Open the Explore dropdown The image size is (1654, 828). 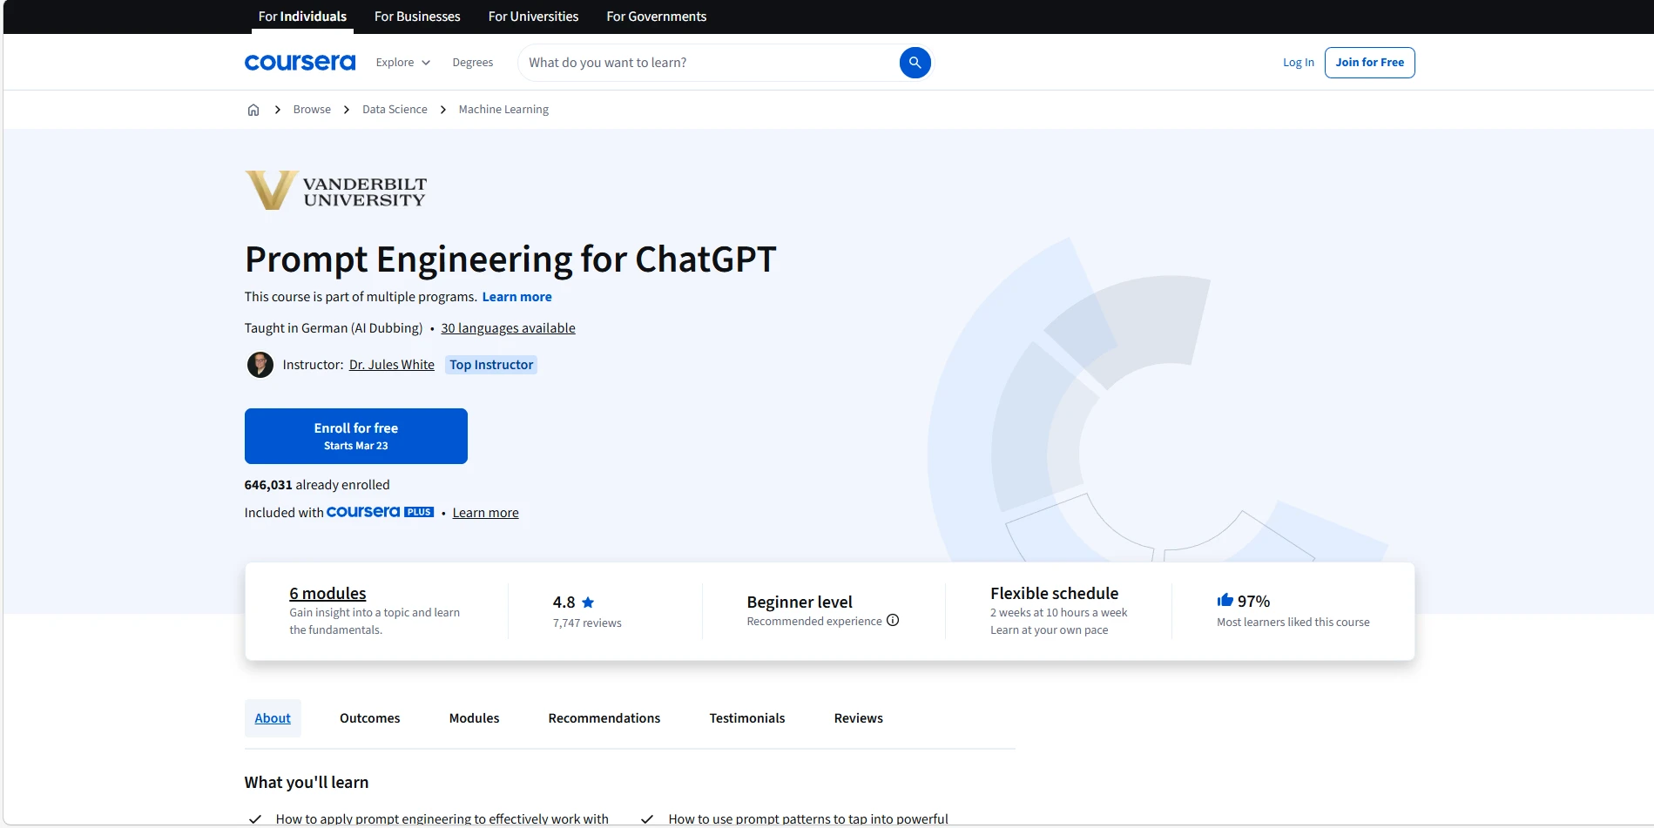click(x=402, y=62)
